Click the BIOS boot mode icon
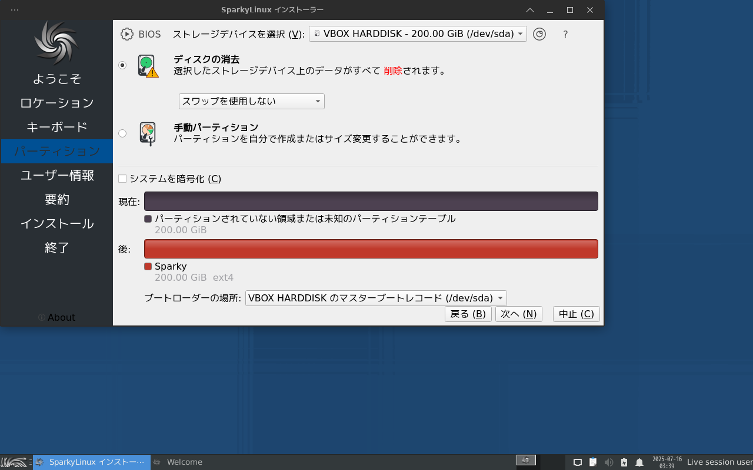 127,34
